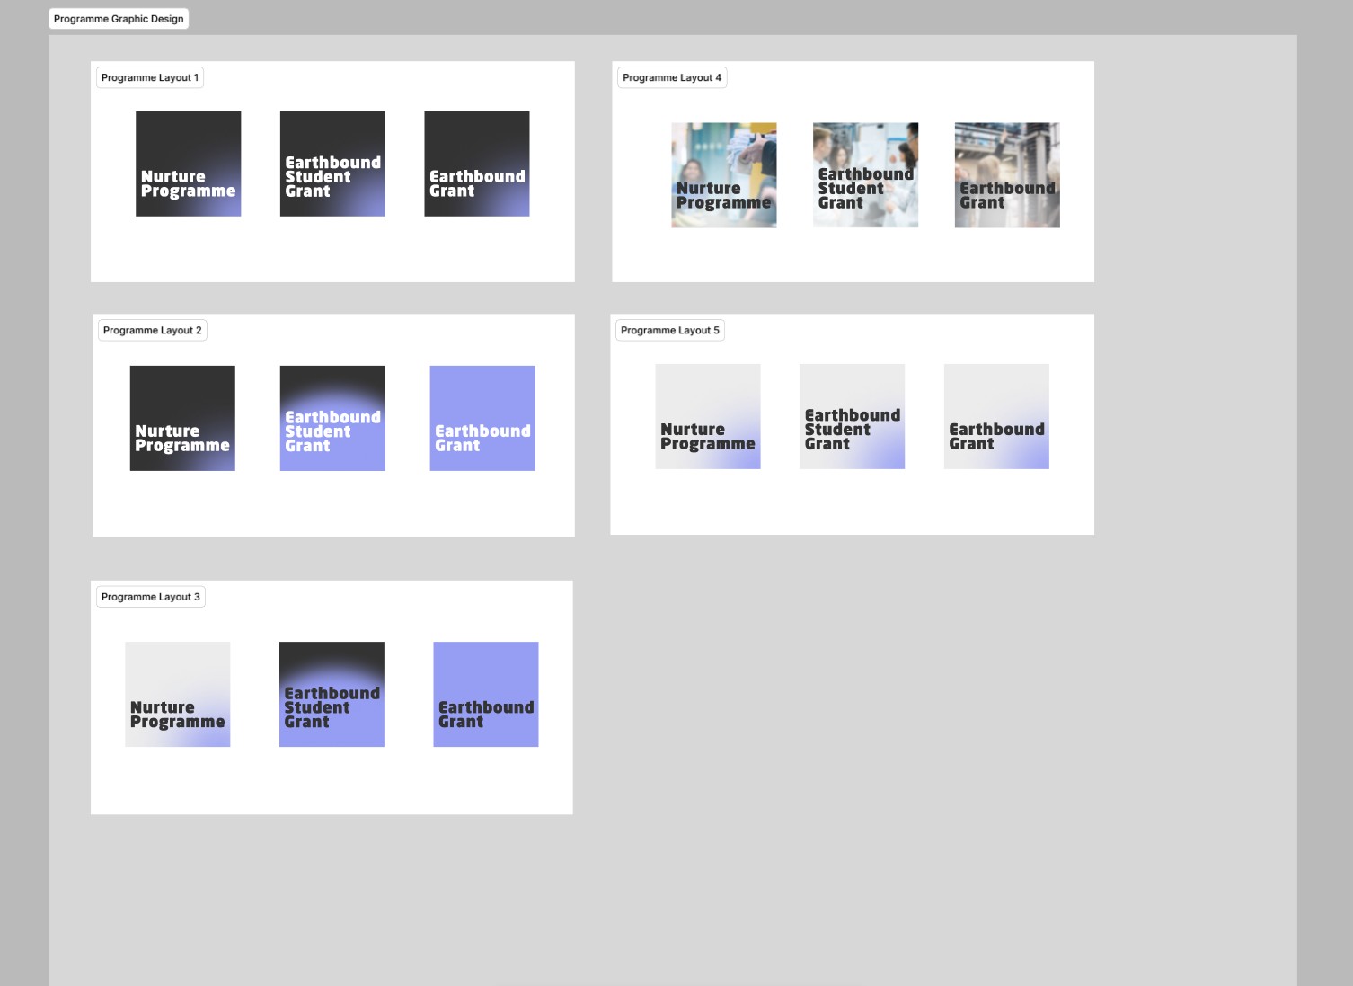
Task: Select light Nurture Programme tile in Layout 3
Action: (x=177, y=694)
